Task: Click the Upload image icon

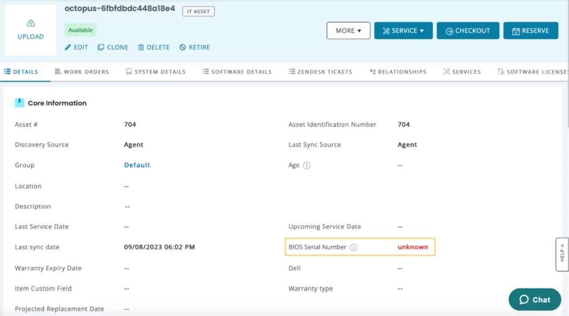Action: 31,23
